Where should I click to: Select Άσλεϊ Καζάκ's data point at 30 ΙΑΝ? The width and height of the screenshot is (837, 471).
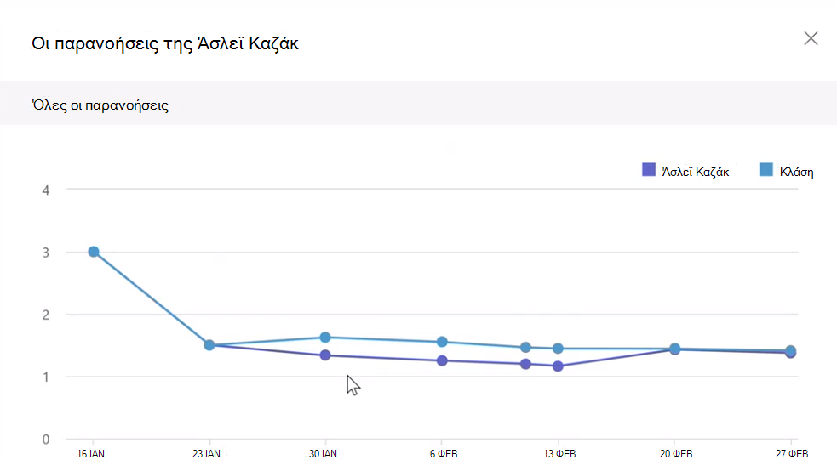[x=325, y=355]
